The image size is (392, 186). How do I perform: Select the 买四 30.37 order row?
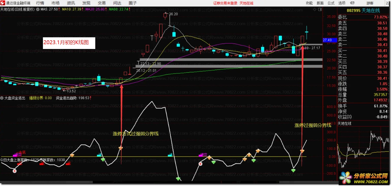tap(363, 67)
